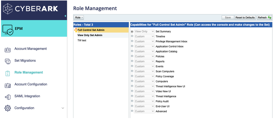
Task: Click the Set Migrations sidebar icon
Action: [x=8, y=61]
